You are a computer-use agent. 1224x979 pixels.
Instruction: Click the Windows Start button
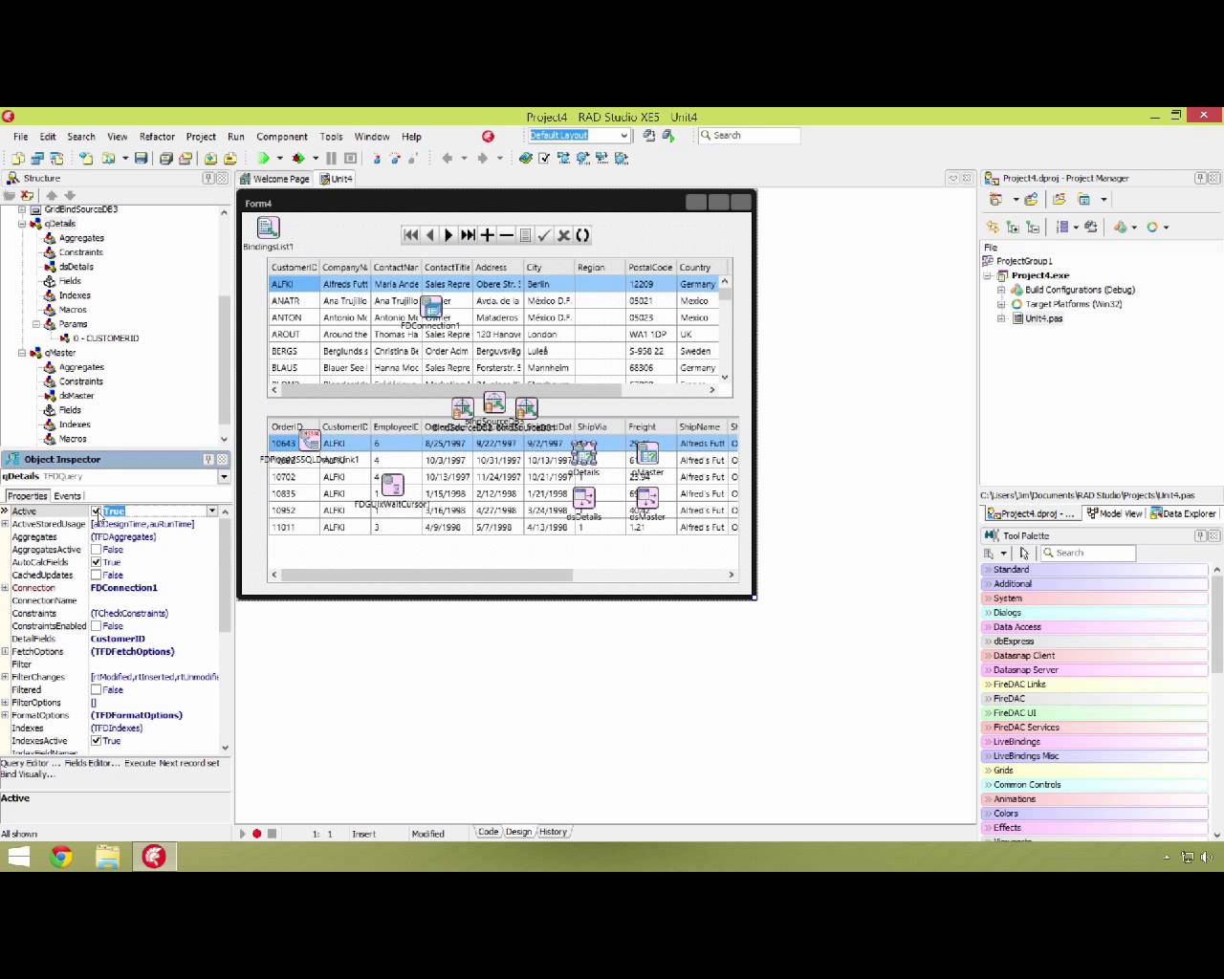click(x=18, y=857)
